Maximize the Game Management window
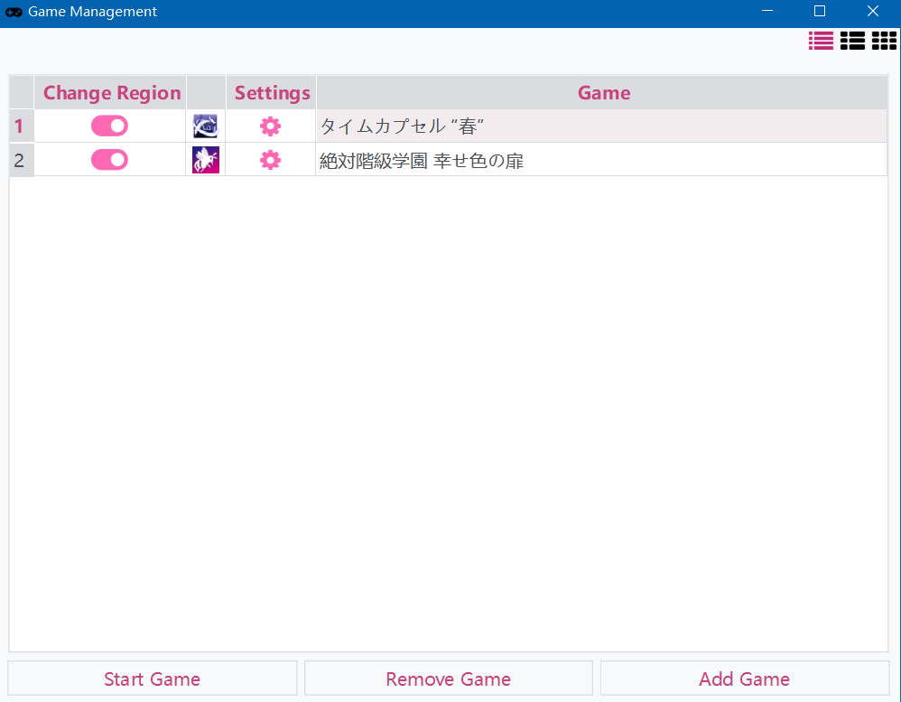Image resolution: width=901 pixels, height=702 pixels. click(820, 12)
